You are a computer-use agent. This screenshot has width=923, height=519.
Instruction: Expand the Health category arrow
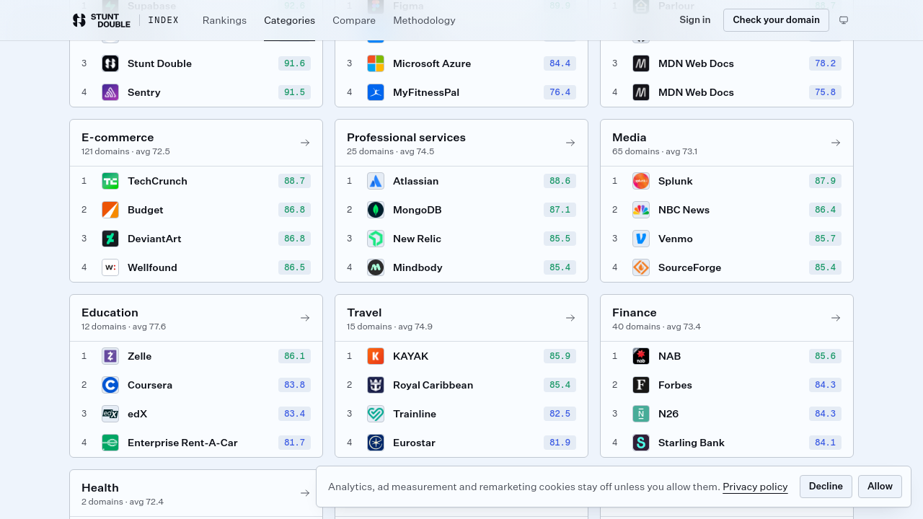(305, 493)
